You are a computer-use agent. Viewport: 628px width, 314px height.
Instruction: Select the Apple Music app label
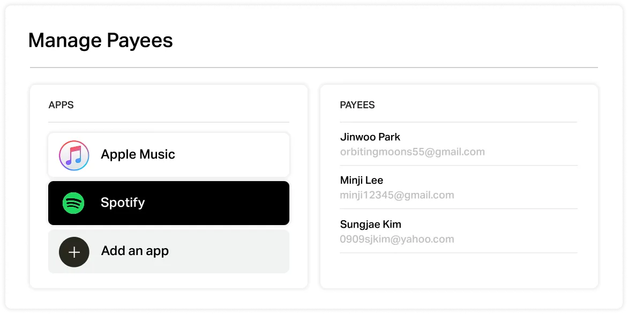pyautogui.click(x=138, y=155)
